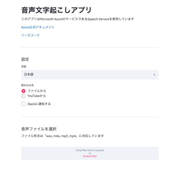Click the dropdown arrow in the language selector

[154, 75]
